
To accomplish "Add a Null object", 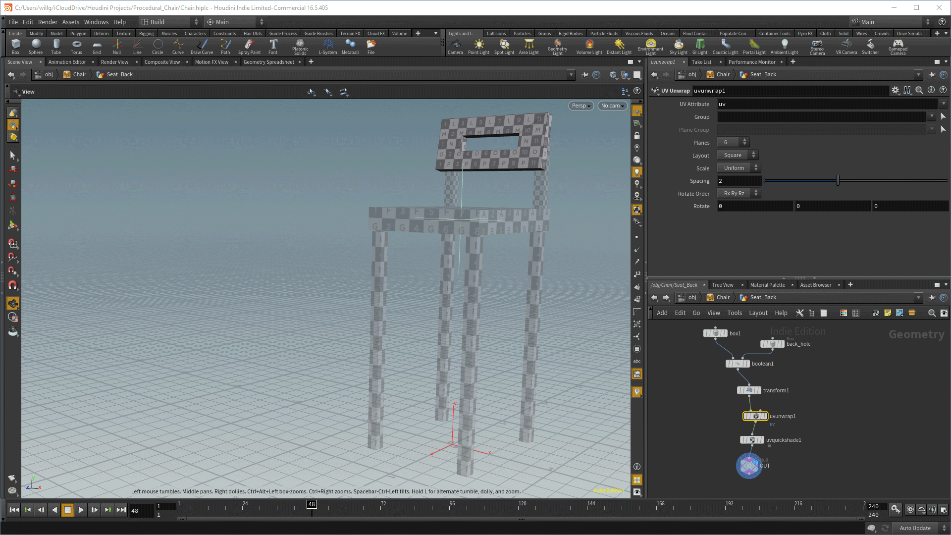I will click(x=117, y=47).
